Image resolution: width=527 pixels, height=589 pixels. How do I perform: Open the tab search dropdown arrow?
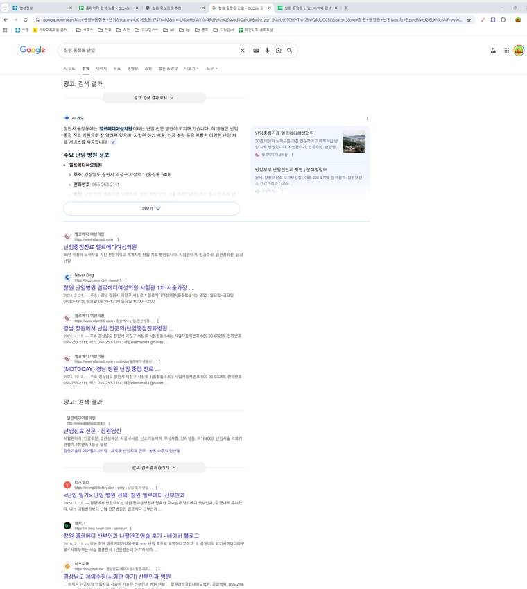coord(5,8)
